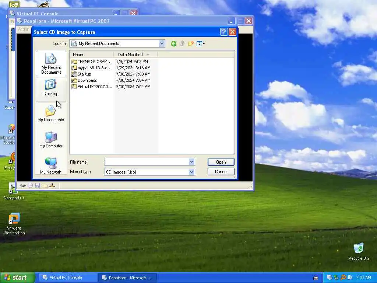
Task: Click the date 1/29/2024 3:16 AM
Action: [x=133, y=68]
